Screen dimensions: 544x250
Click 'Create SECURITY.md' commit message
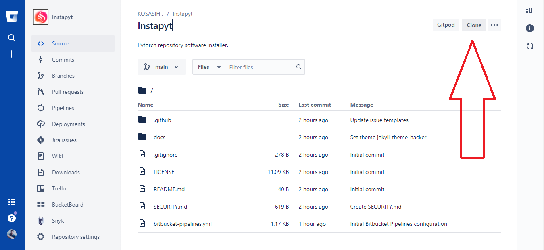point(376,207)
